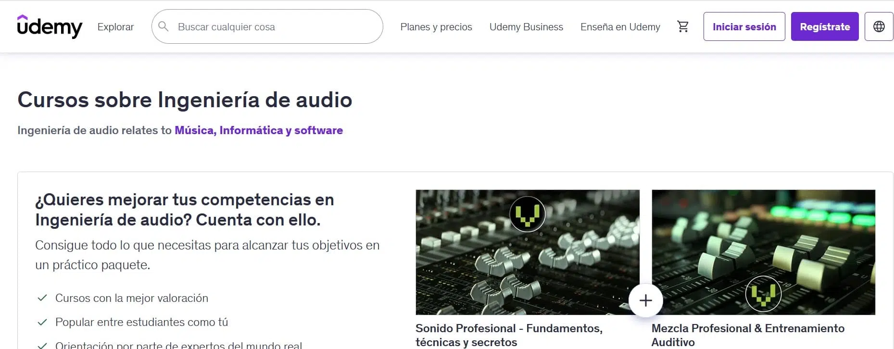Click the plus icon between courses
This screenshot has width=894, height=349.
[646, 300]
